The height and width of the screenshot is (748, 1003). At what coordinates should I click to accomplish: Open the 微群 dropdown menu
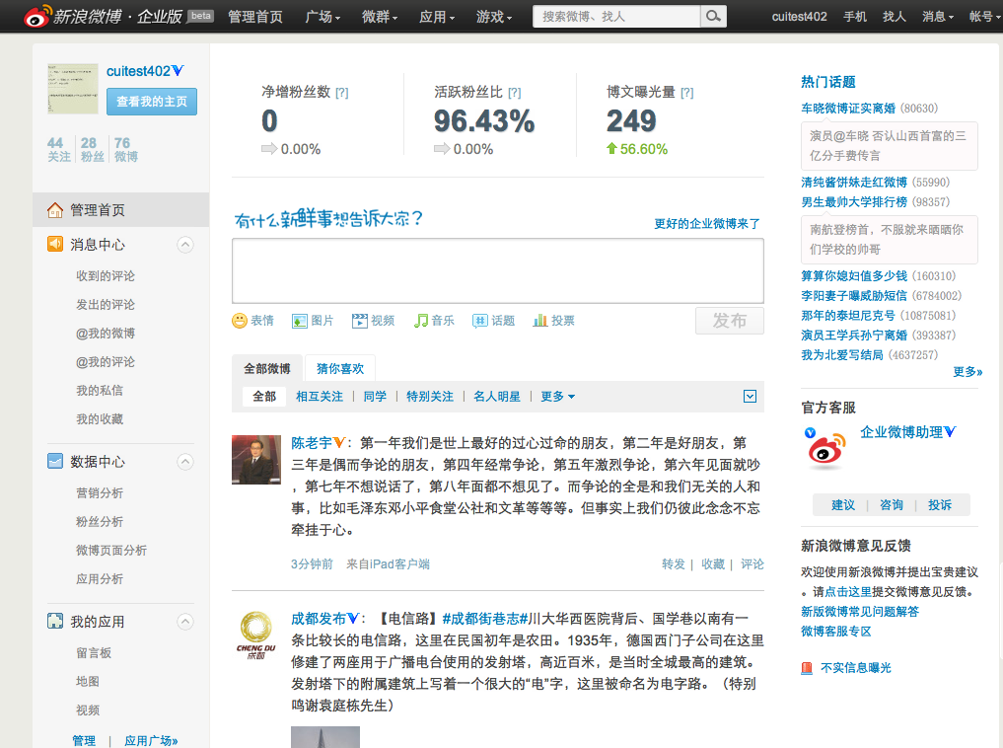coord(380,17)
